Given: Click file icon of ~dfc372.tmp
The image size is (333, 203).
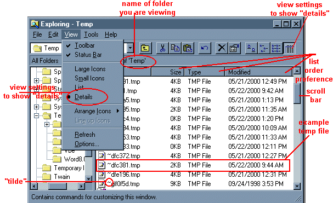Looking at the screenshot, I should [x=101, y=156].
